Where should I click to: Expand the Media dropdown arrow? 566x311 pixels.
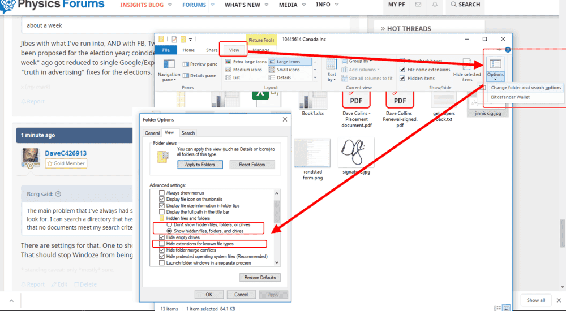(303, 5)
